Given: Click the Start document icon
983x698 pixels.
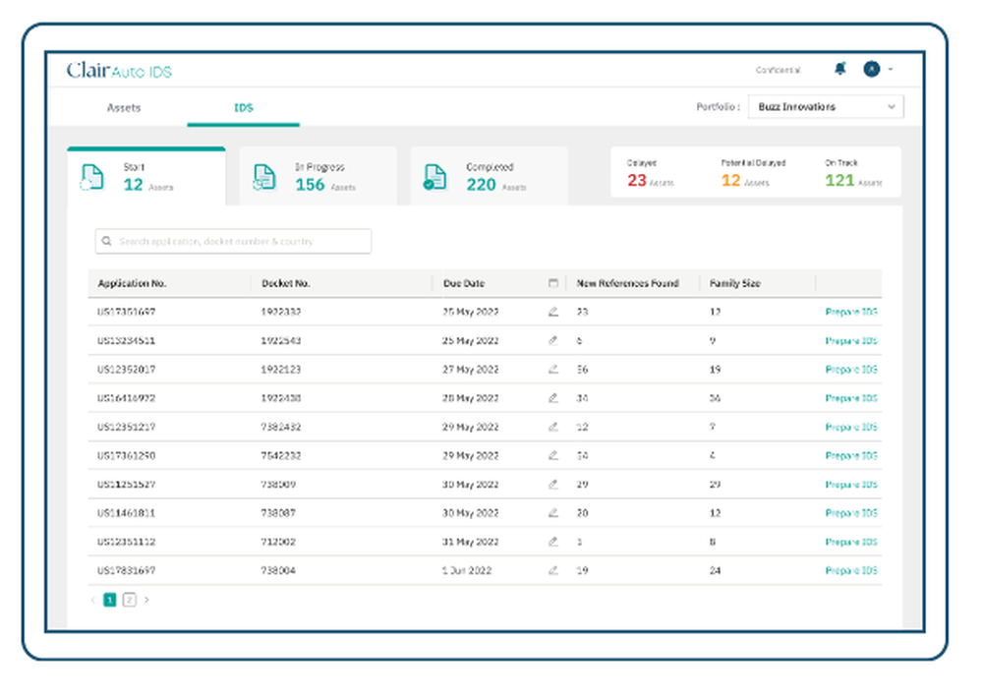Looking at the screenshot, I should click(x=92, y=178).
